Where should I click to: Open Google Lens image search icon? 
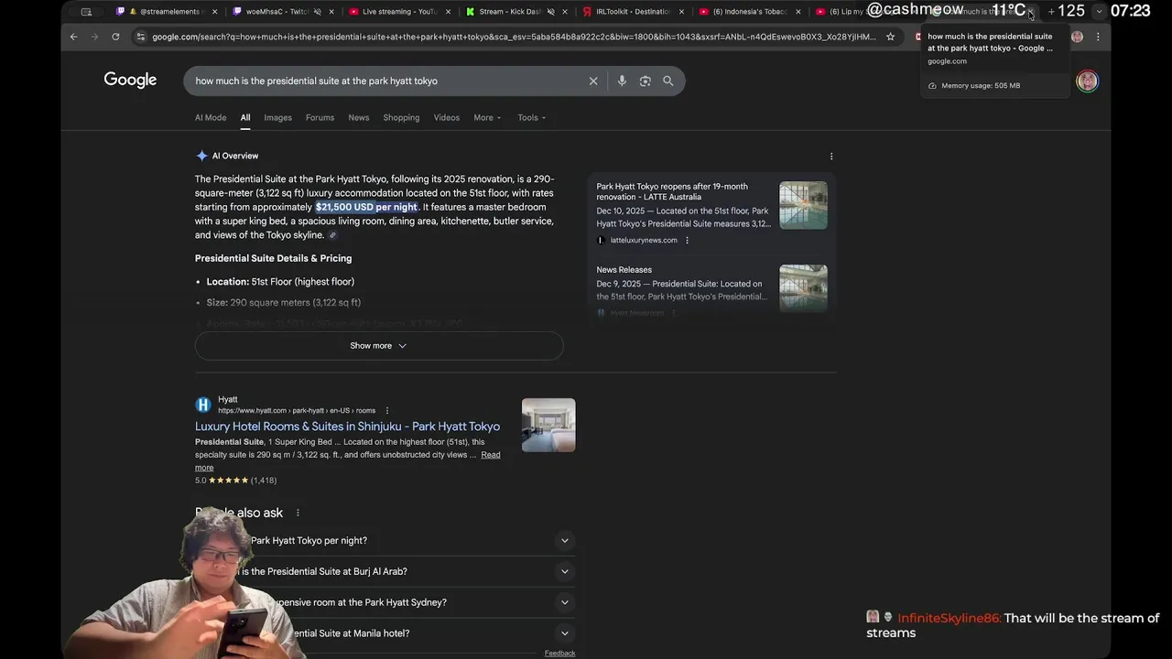pos(645,81)
